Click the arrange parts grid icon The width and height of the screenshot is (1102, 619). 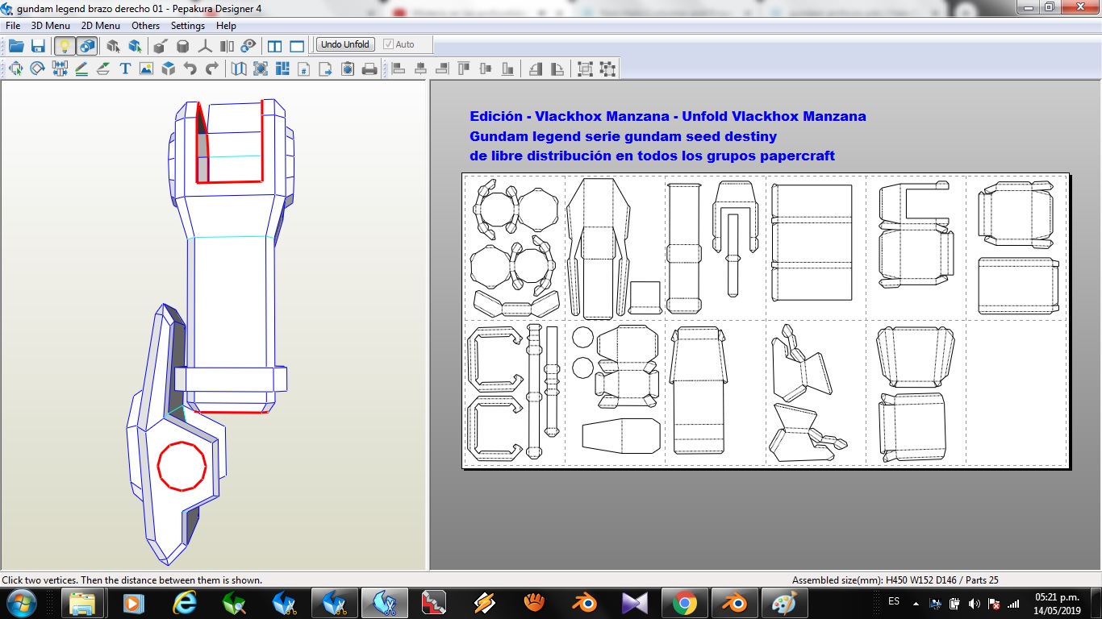point(282,69)
